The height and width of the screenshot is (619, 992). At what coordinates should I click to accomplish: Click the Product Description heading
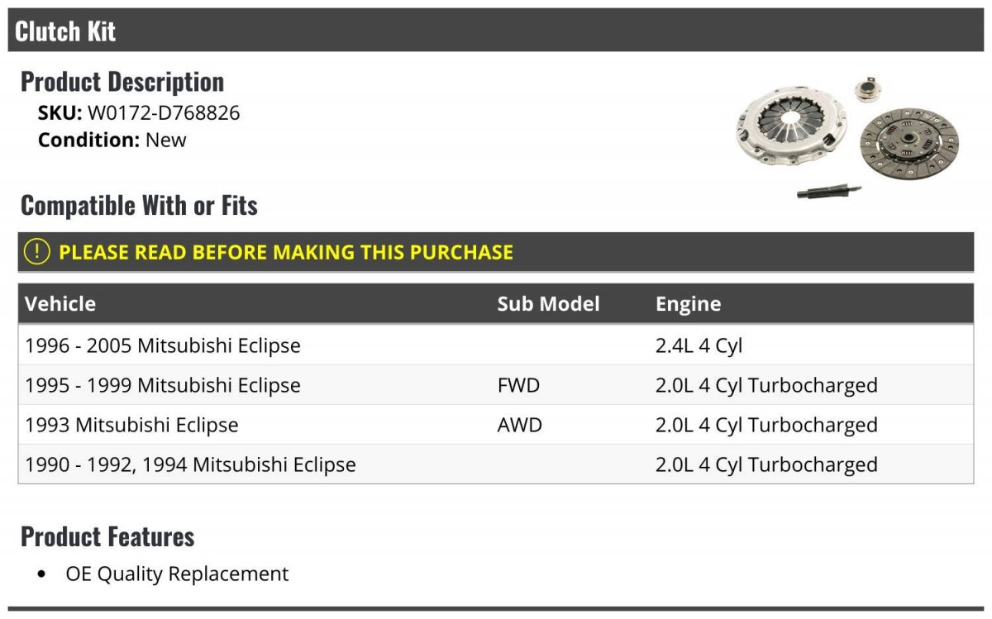[122, 82]
